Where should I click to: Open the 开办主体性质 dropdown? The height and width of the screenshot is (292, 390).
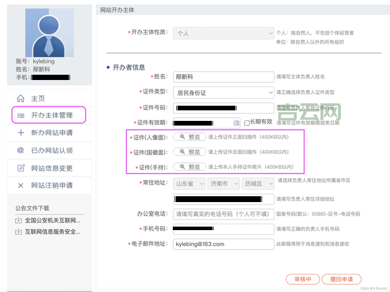tap(224, 33)
